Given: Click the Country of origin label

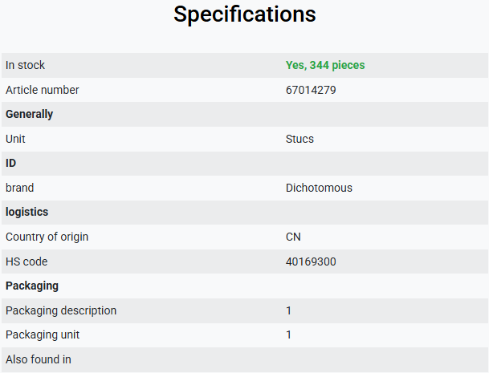Looking at the screenshot, I should [x=47, y=237].
